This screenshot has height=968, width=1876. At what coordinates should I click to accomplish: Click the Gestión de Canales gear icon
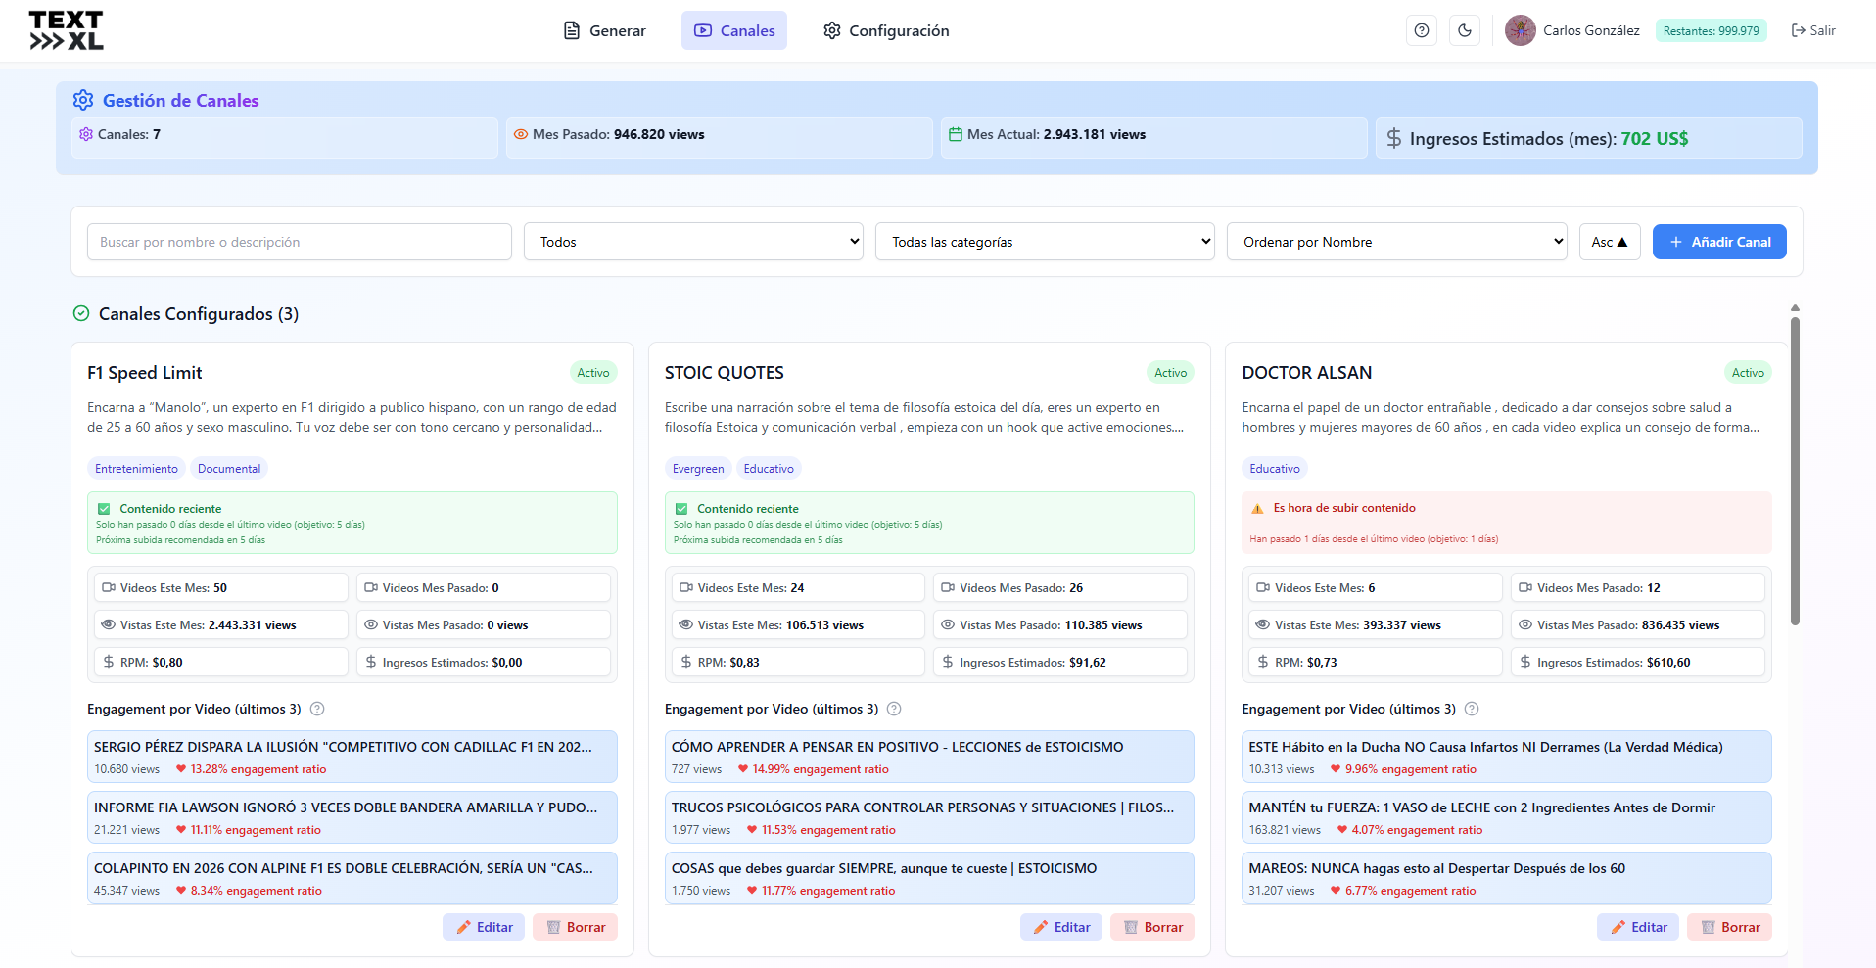pos(83,100)
